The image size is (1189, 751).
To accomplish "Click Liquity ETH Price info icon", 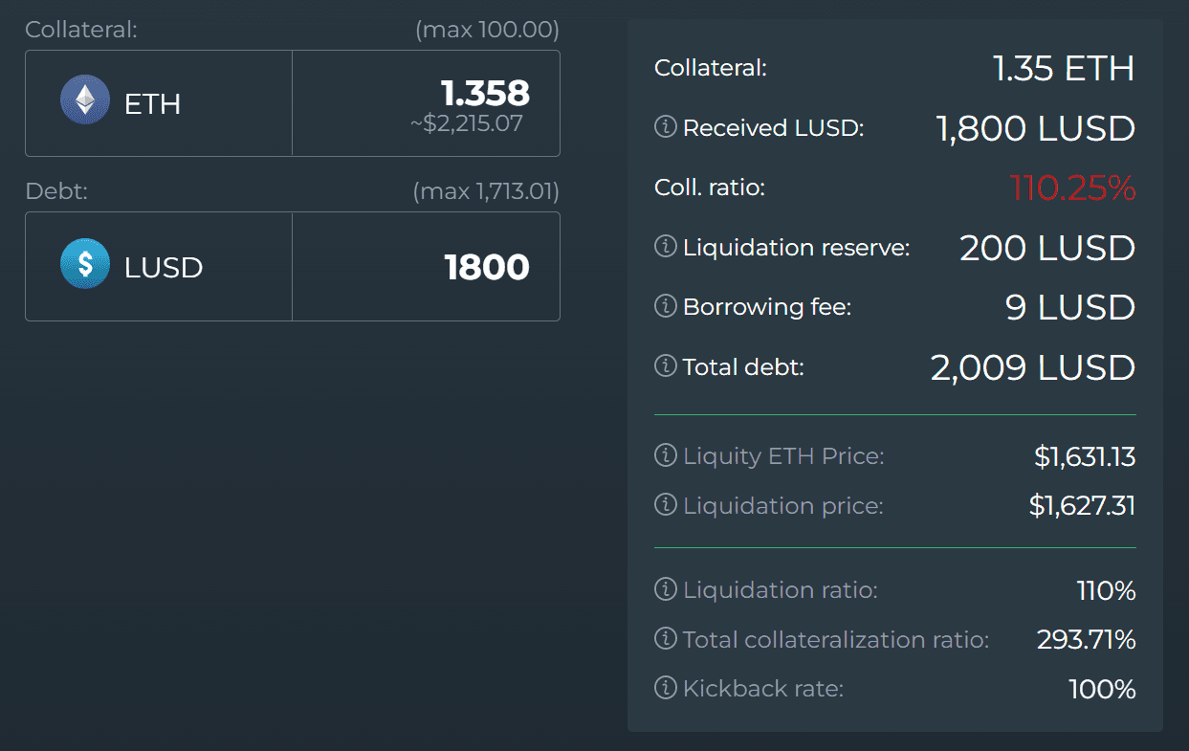I will tap(665, 456).
